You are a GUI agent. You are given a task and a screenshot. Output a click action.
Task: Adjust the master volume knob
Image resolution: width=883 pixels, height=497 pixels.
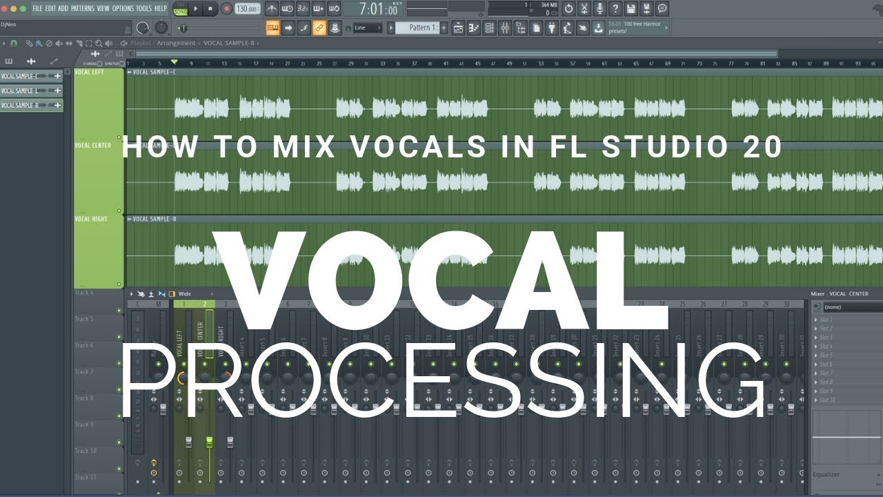tap(143, 28)
